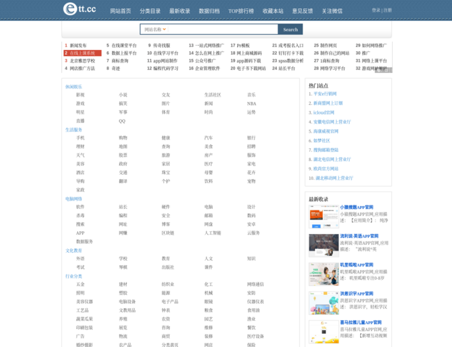452x347 pixels.
Task: Click the 登录 login link
Action: coord(376,10)
